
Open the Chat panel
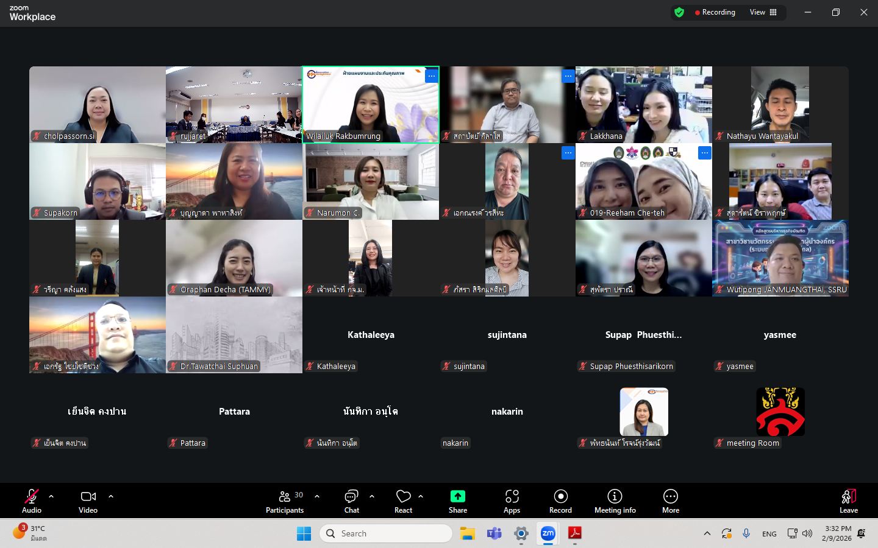pos(351,502)
